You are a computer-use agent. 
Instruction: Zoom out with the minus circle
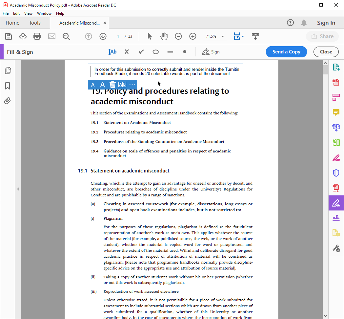[178, 36]
